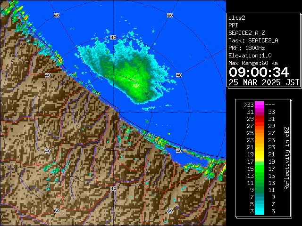Click the "3" label at legend bottom
302x226 pixels.
click(252, 211)
